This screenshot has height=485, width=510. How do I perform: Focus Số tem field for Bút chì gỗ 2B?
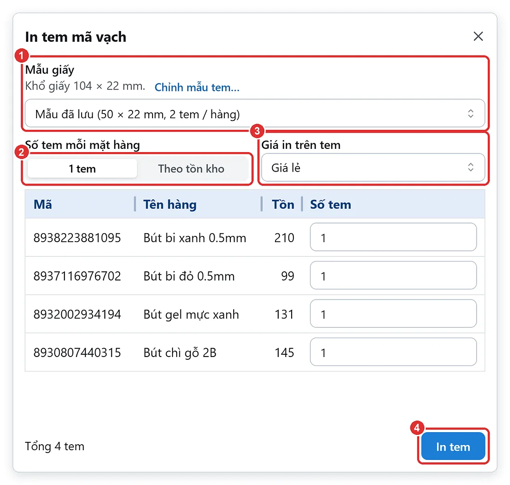point(393,351)
